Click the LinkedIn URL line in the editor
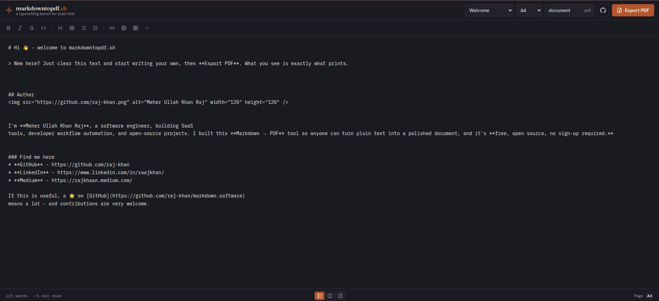The image size is (659, 301). pos(86,172)
